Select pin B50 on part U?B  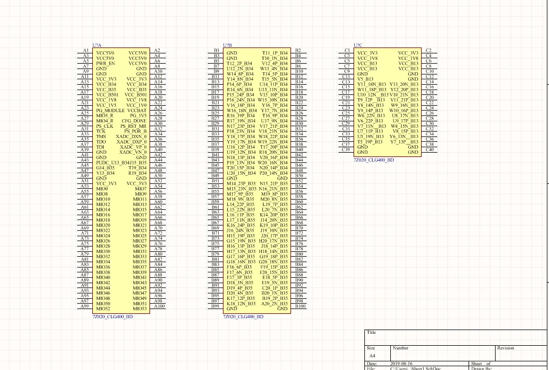click(x=299, y=176)
